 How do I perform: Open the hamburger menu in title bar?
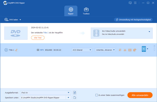[x=135, y=3]
